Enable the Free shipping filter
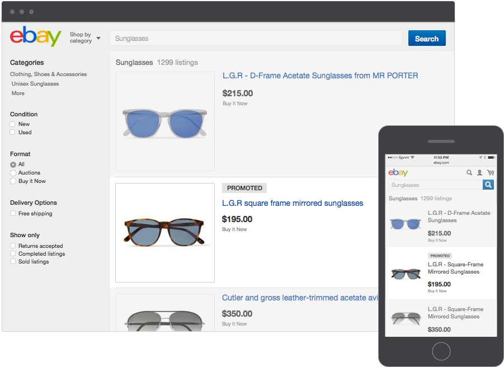 (x=12, y=213)
